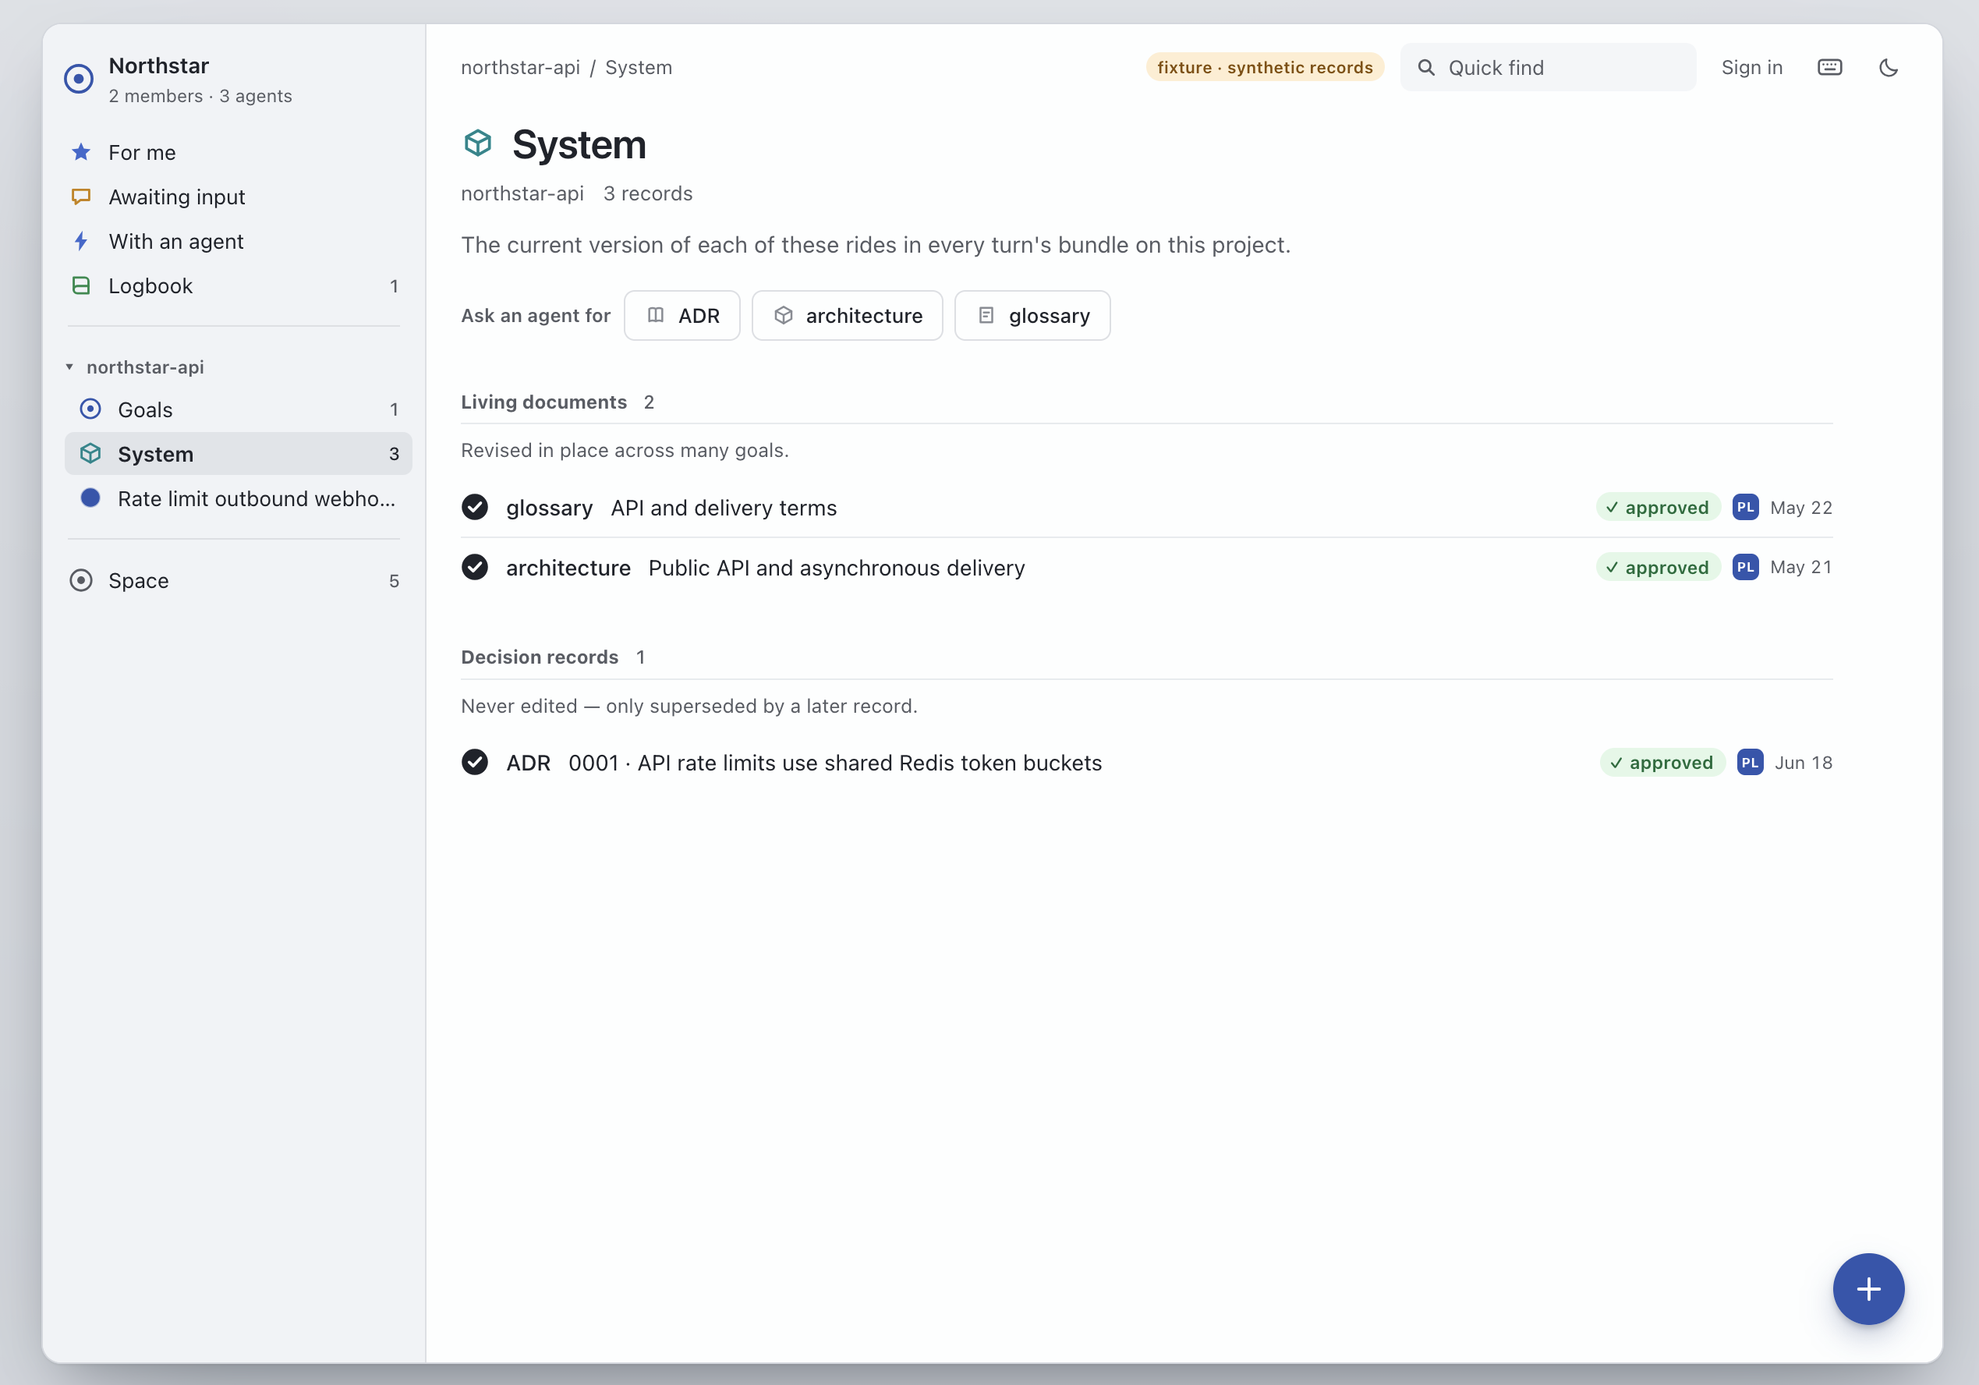Click the Jun 18 date
This screenshot has height=1385, width=1979.
[x=1803, y=763]
